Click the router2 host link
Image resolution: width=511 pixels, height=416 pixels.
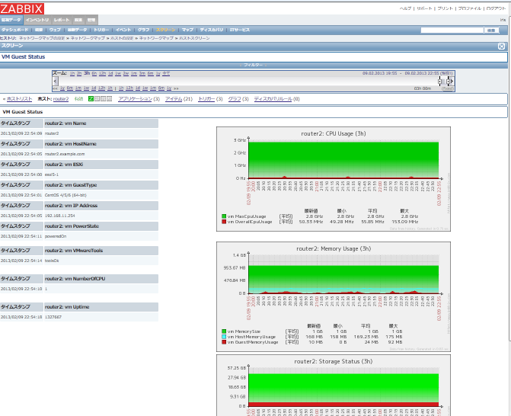[x=61, y=99]
